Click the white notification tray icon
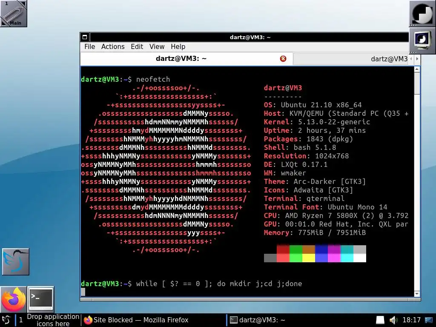This screenshot has height=327, width=436. (x=380, y=320)
